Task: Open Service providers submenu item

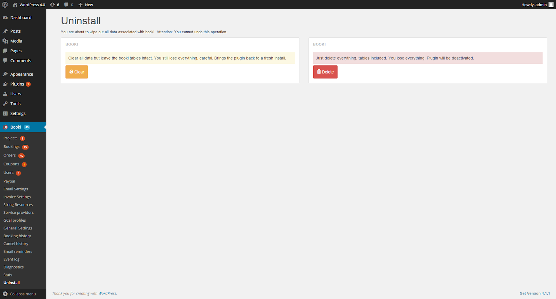Action: [x=18, y=213]
